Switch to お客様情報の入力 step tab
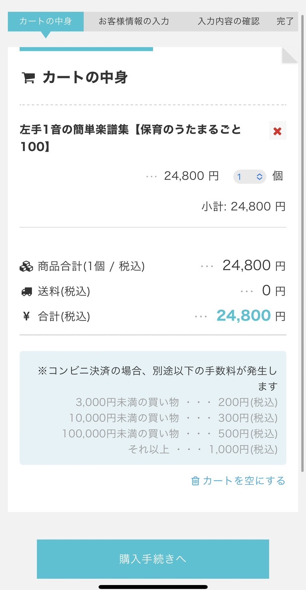The image size is (306, 590). pyautogui.click(x=134, y=22)
